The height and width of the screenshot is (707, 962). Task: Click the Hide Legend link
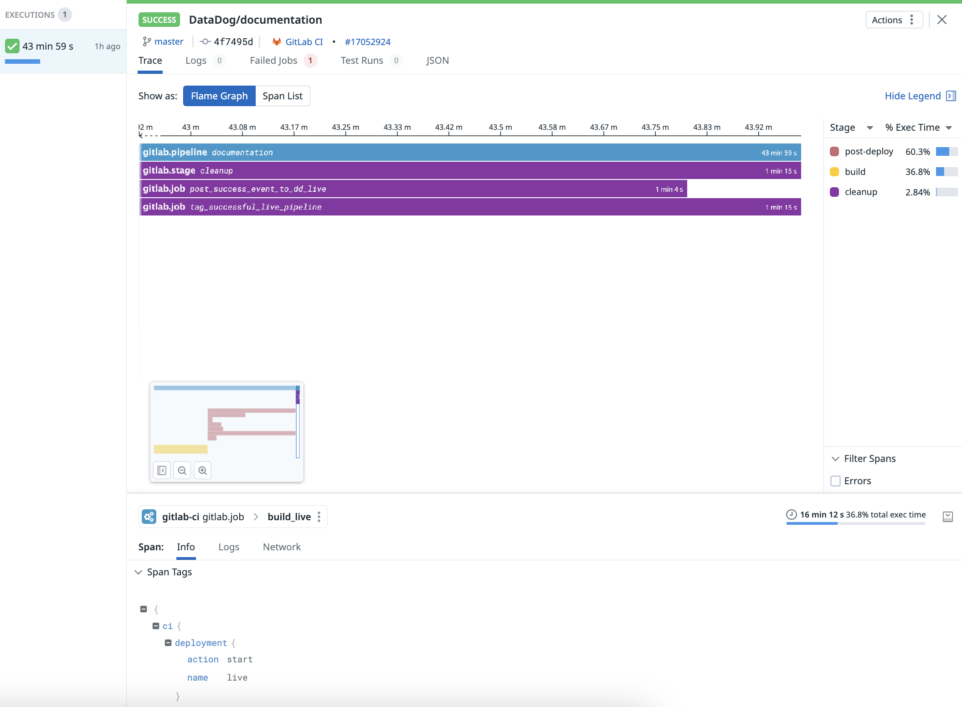pos(913,96)
